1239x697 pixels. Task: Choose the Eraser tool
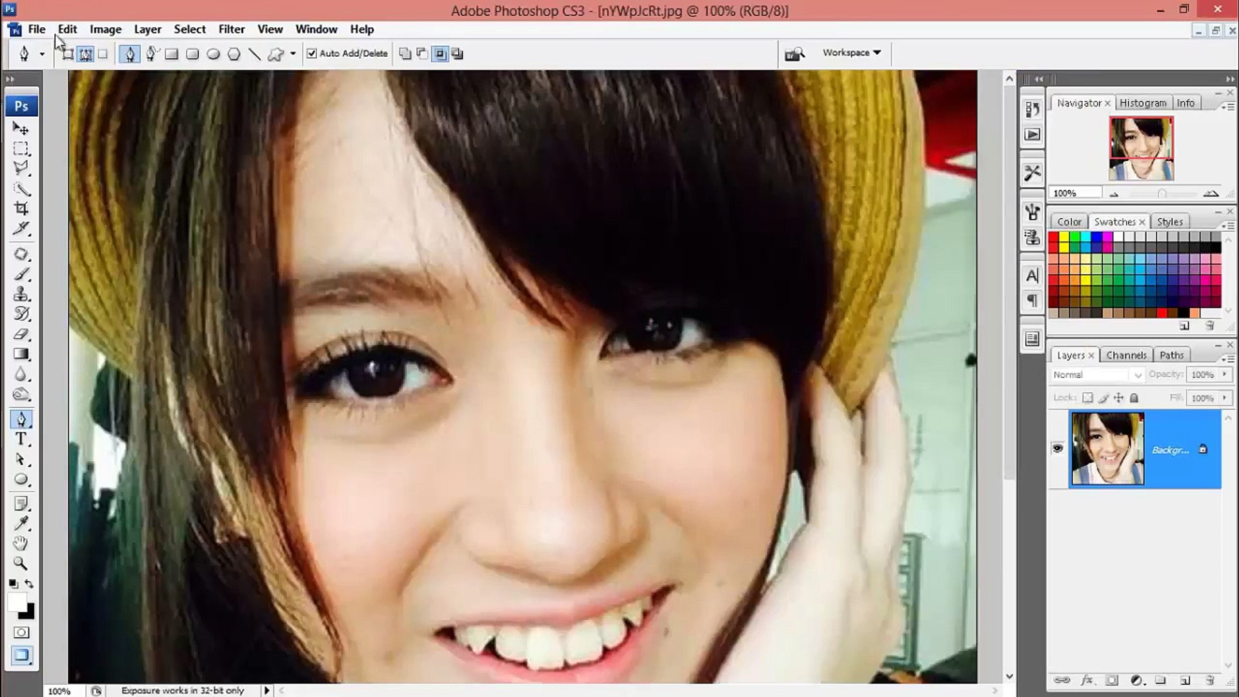[x=21, y=334]
